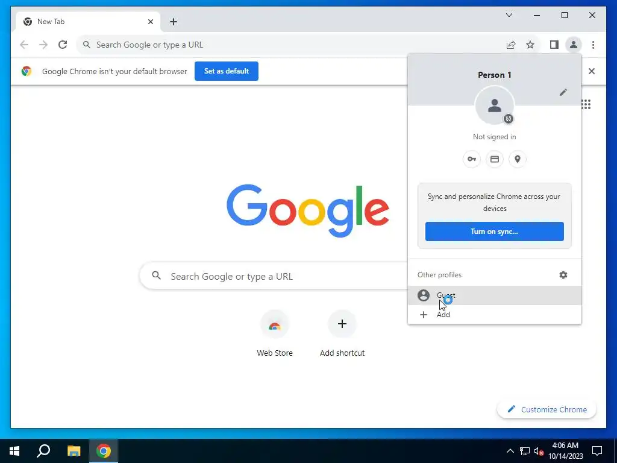Select the New Tab tab
The height and width of the screenshot is (463, 617).
tap(87, 22)
